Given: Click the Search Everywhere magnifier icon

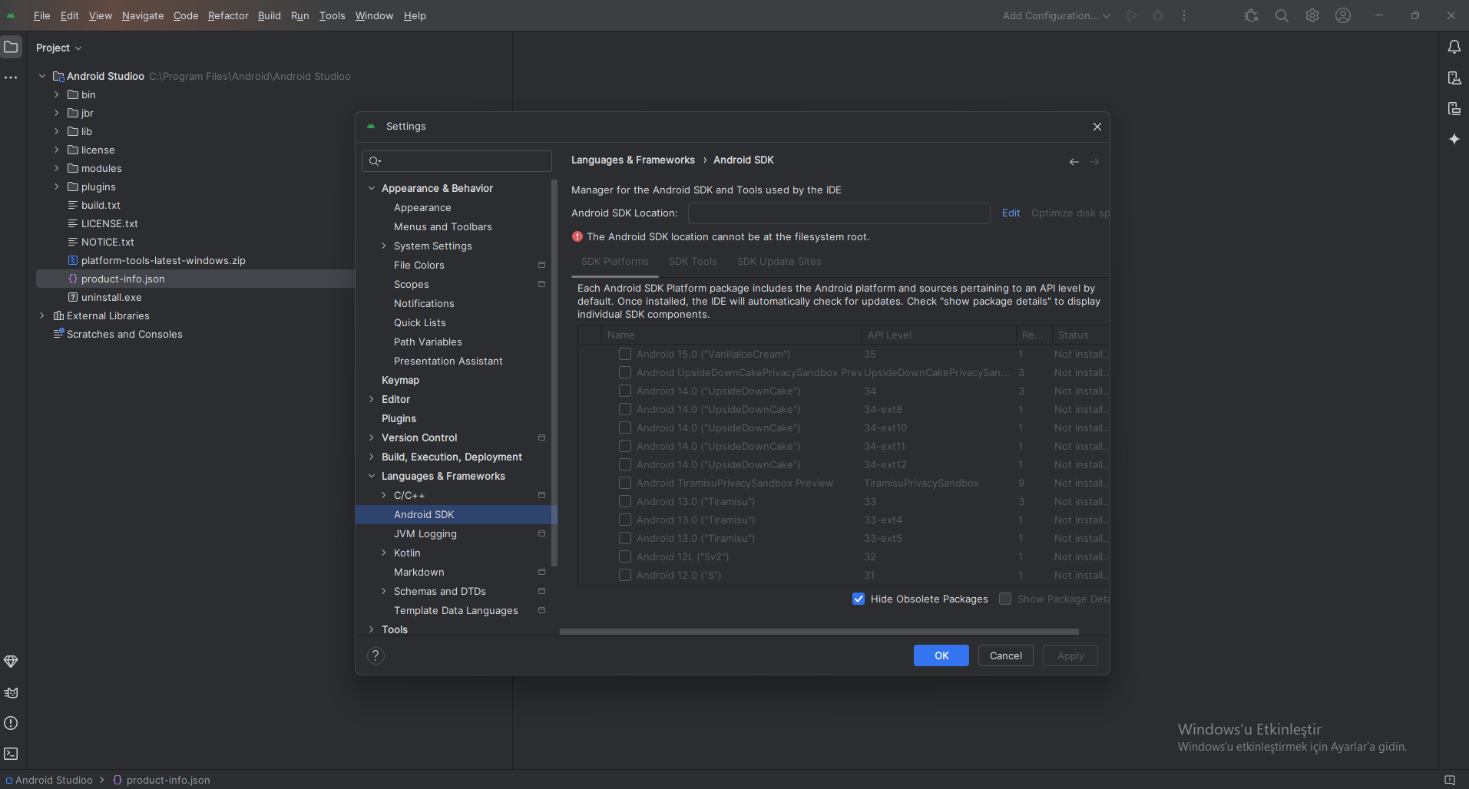Looking at the screenshot, I should pyautogui.click(x=1282, y=15).
